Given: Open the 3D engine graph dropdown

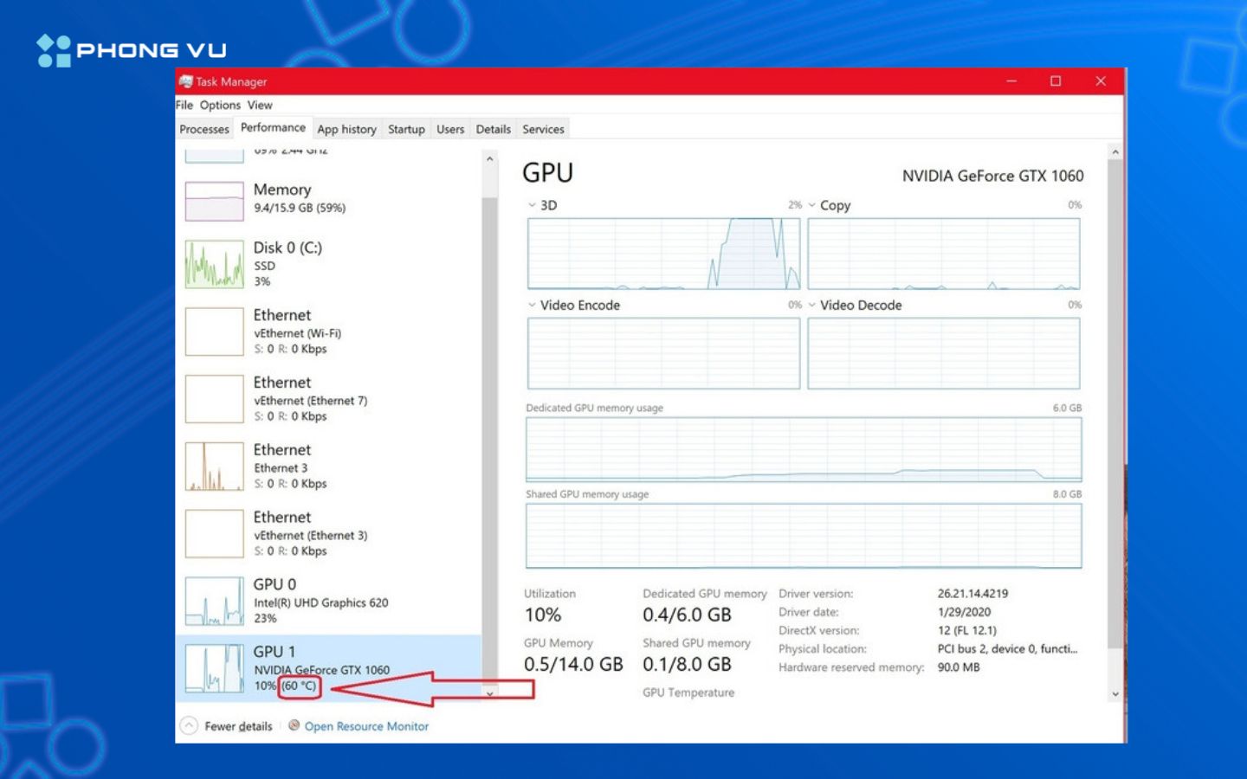Looking at the screenshot, I should coord(532,205).
